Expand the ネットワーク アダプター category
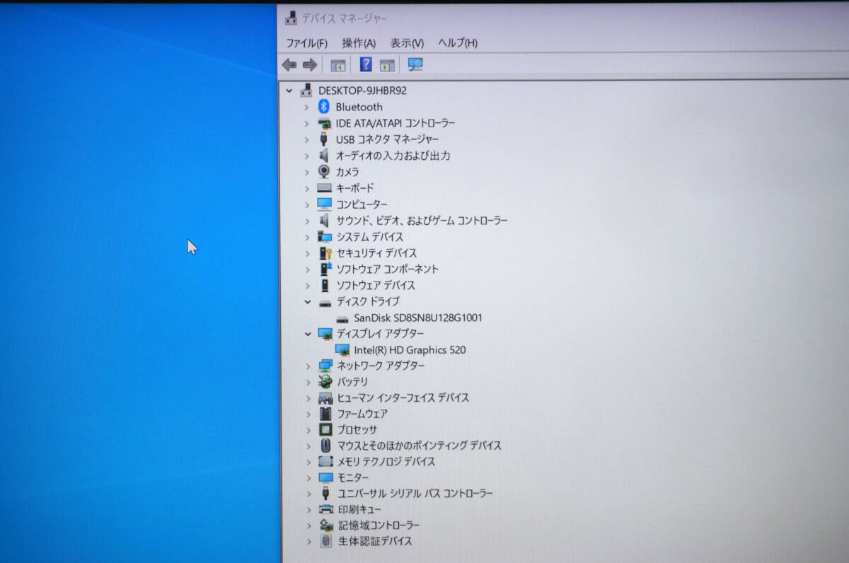The image size is (849, 563). coord(307,366)
